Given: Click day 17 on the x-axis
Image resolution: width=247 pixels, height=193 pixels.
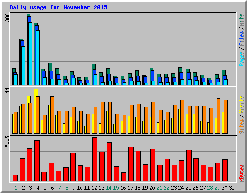Looking at the screenshot, I should click(x=130, y=188).
